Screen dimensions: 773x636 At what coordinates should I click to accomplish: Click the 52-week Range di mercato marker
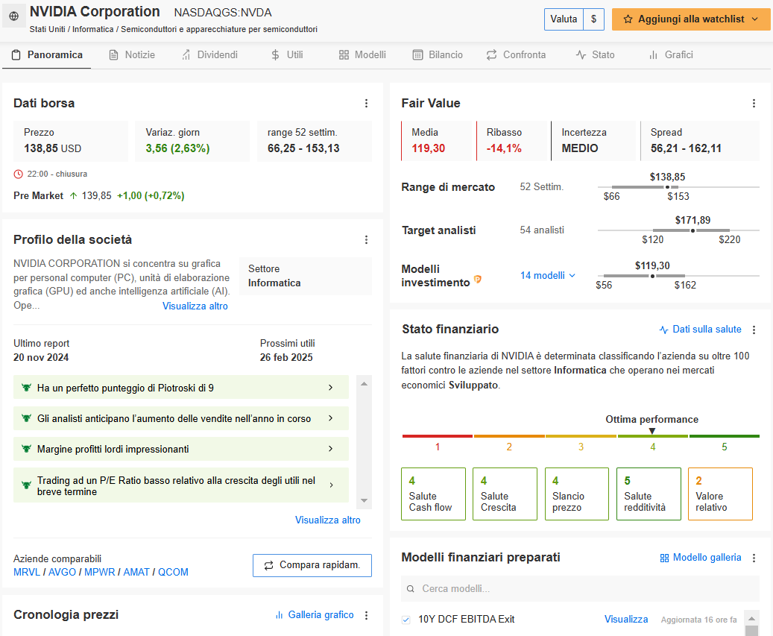point(667,187)
